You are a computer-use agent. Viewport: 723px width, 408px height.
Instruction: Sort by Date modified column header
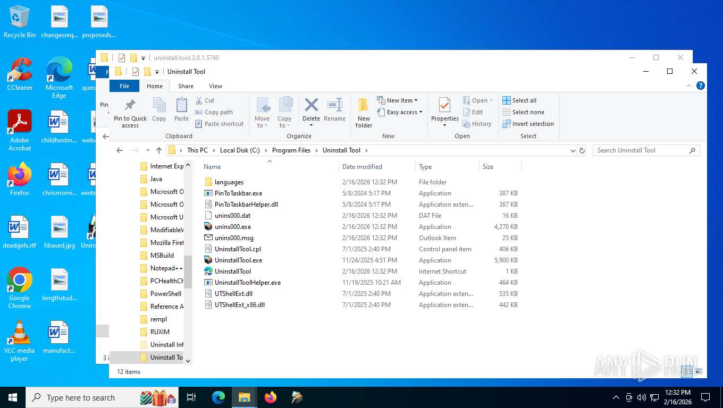(x=377, y=167)
